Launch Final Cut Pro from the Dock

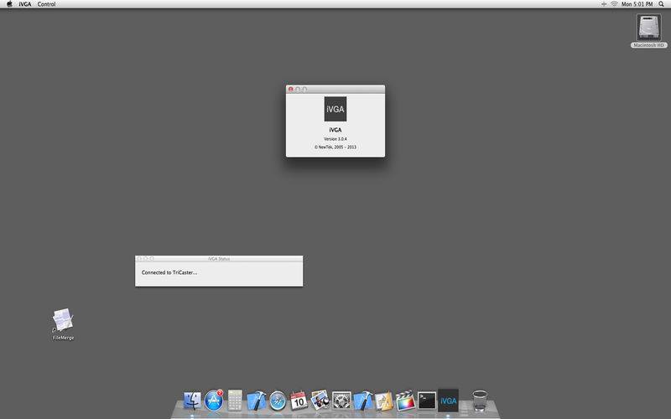tap(405, 401)
